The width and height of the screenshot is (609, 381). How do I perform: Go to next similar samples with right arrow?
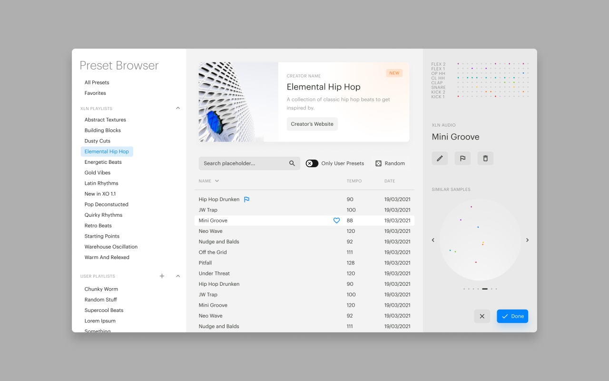pos(527,240)
